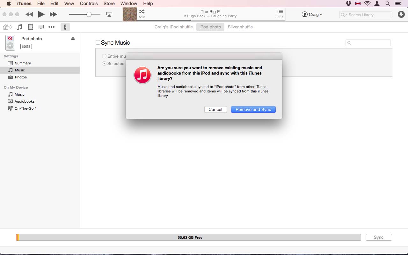Image resolution: width=408 pixels, height=255 pixels.
Task: Toggle shuffle icon in the now playing area
Action: [x=142, y=11]
